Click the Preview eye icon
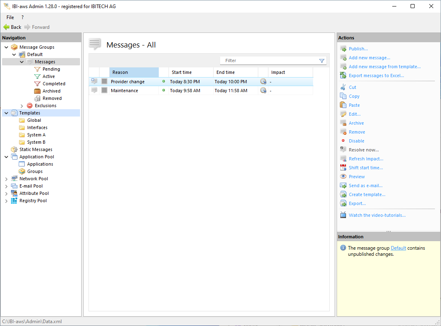Screen dimensions: 441x326 (343, 177)
